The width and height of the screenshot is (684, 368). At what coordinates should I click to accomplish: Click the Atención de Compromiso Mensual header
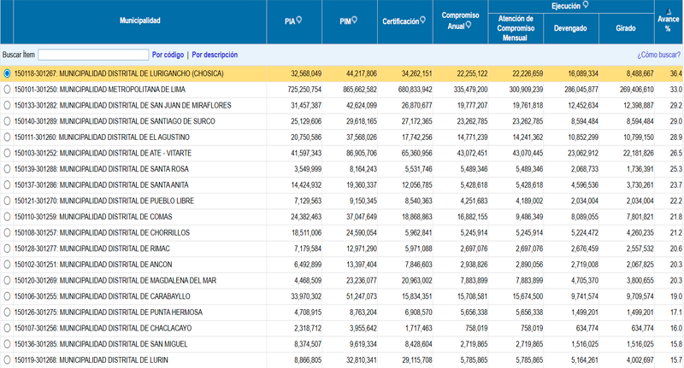click(x=515, y=28)
